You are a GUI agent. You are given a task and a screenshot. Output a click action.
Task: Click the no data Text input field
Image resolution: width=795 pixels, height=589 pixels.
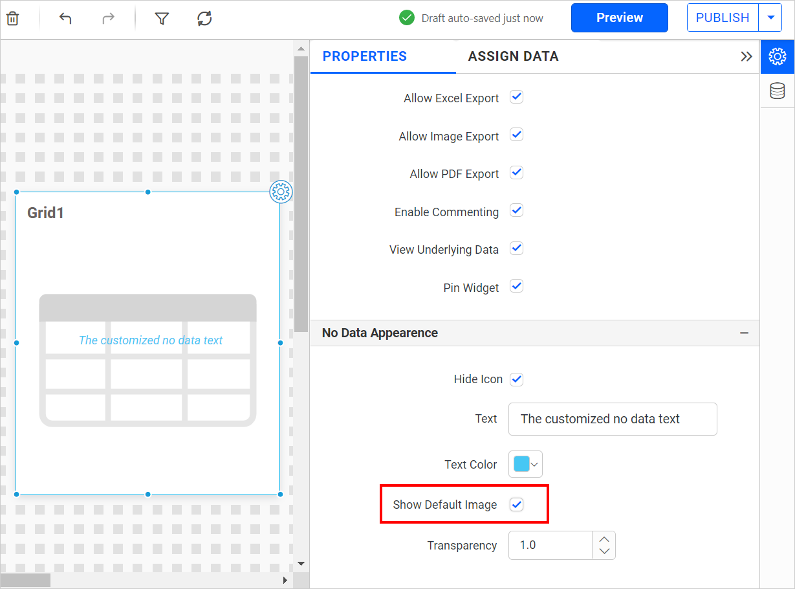click(x=612, y=419)
